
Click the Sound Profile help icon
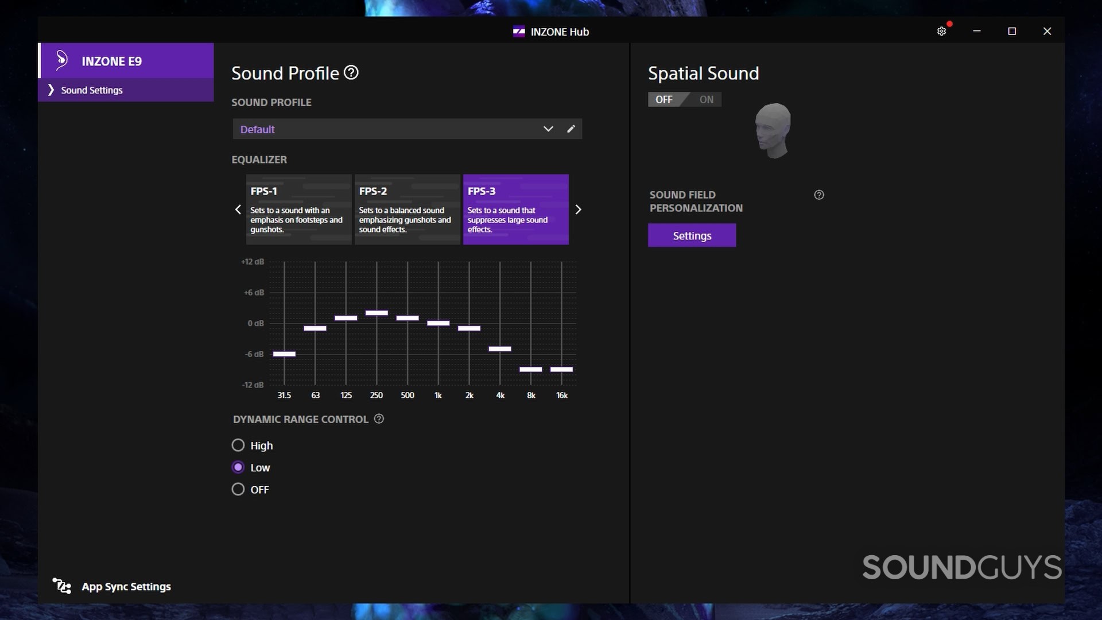coord(351,73)
